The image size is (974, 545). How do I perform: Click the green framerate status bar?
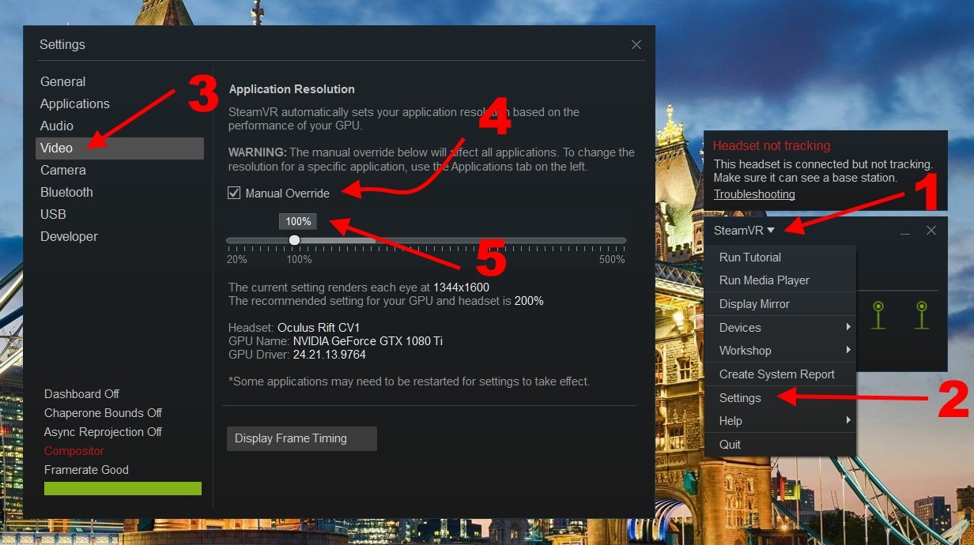click(x=123, y=489)
